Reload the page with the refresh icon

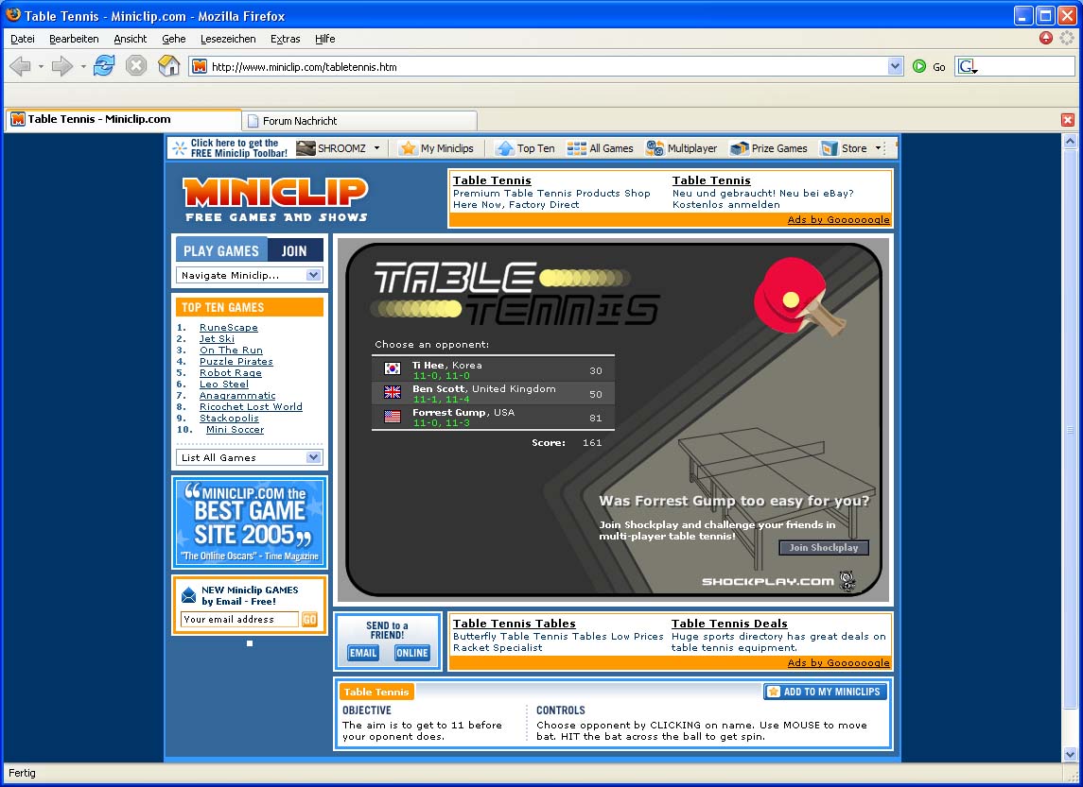(104, 65)
